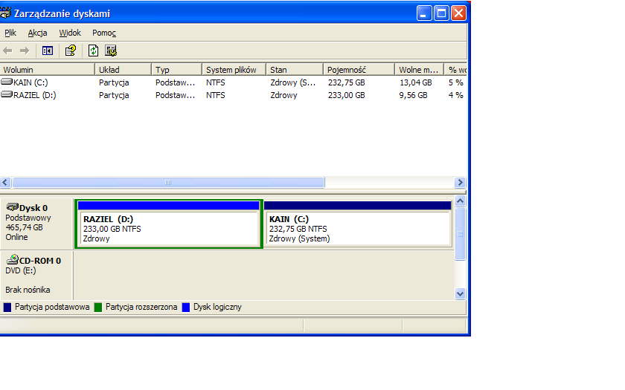Select the KAIN (C:) volume row
The image size is (625, 390).
tap(233, 82)
